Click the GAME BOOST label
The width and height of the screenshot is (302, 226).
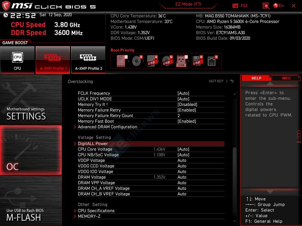coord(15,43)
